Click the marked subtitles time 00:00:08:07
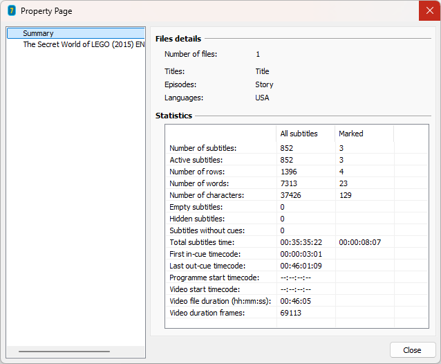 pyautogui.click(x=359, y=242)
